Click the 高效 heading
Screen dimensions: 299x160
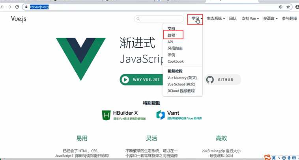tap(221, 138)
